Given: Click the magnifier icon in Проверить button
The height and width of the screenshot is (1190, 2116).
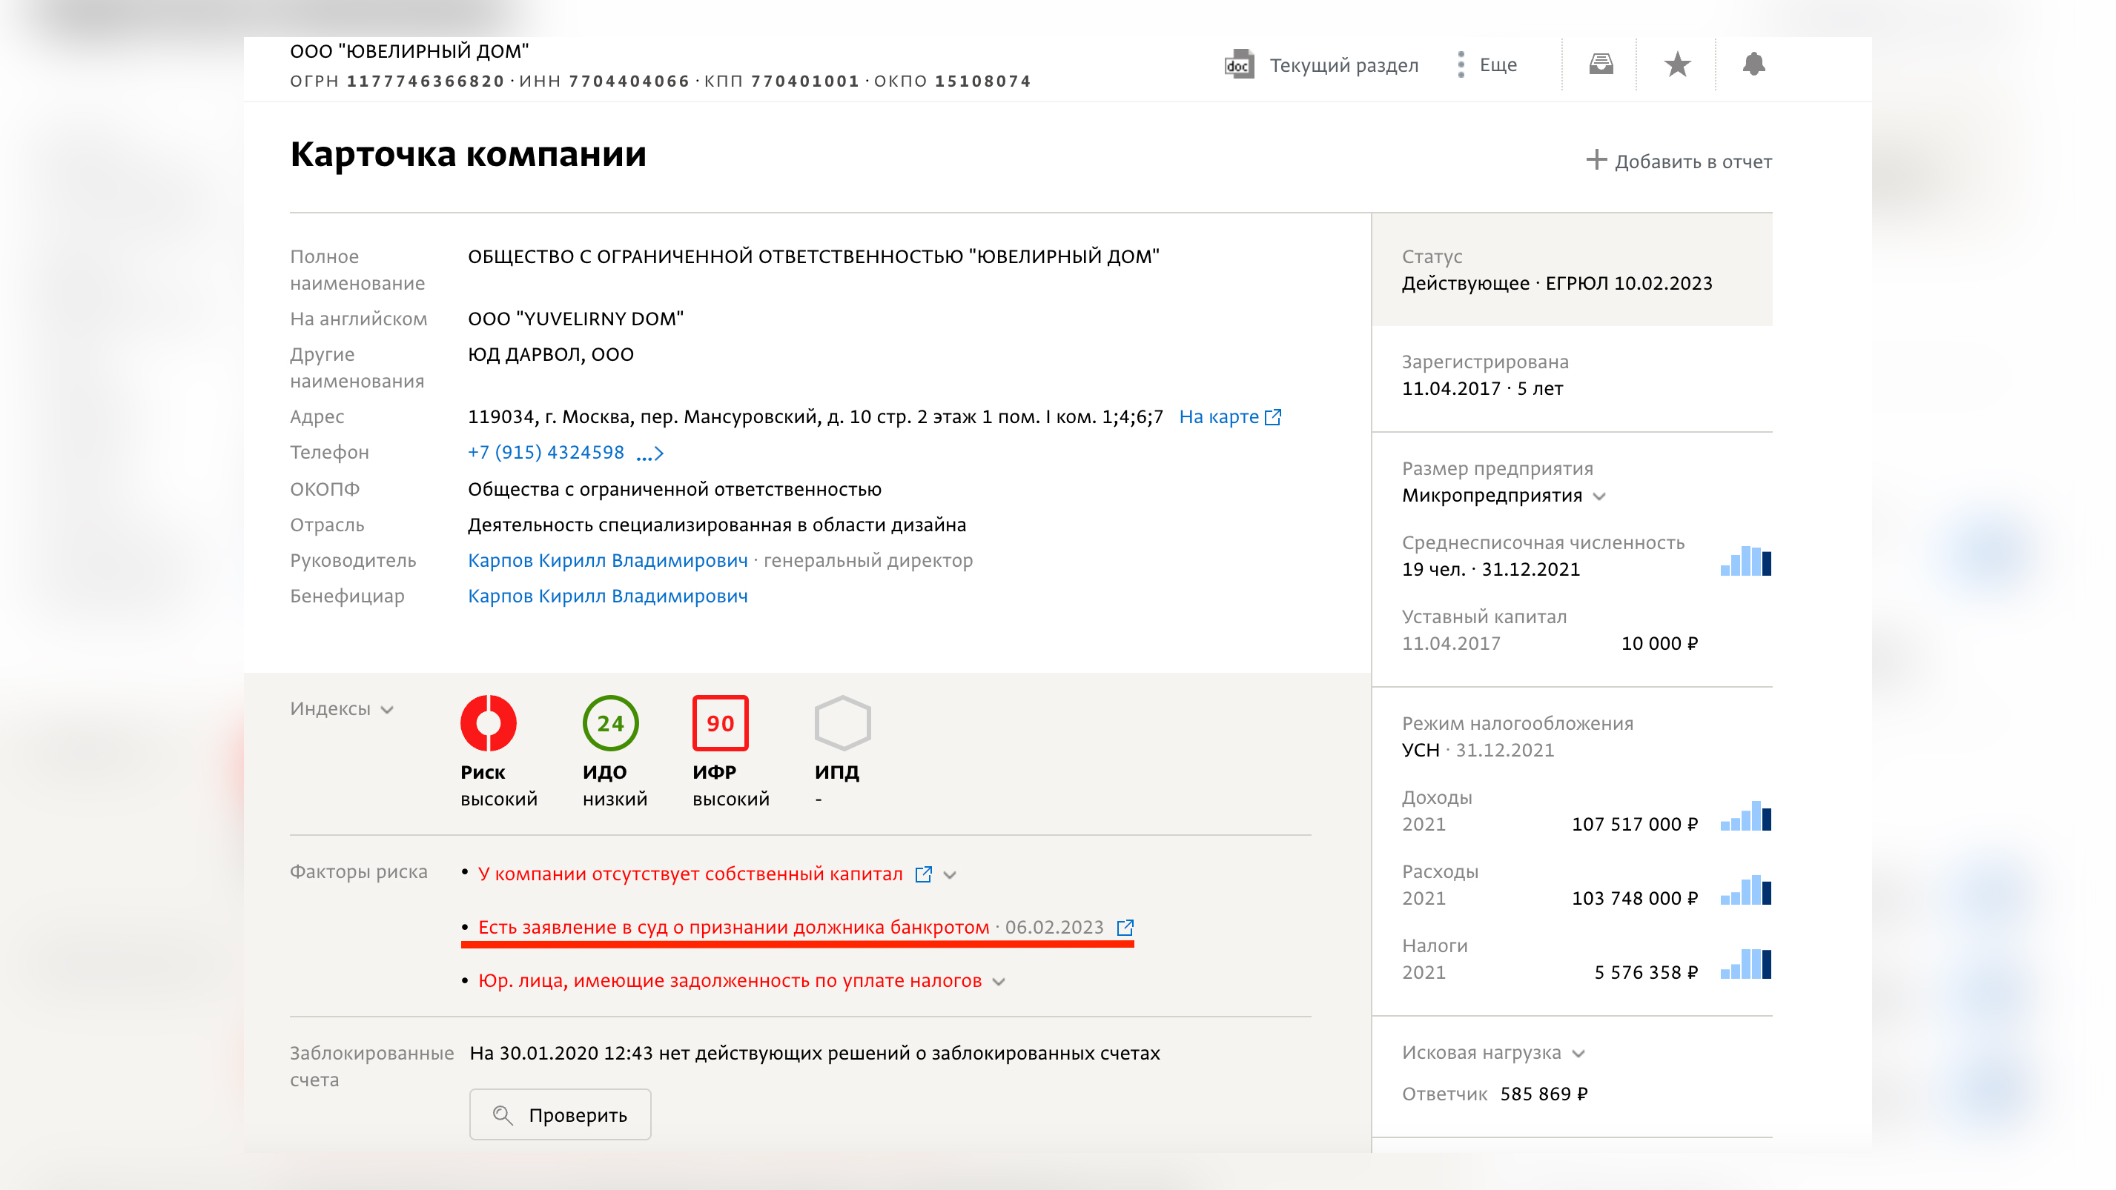Looking at the screenshot, I should [x=502, y=1115].
